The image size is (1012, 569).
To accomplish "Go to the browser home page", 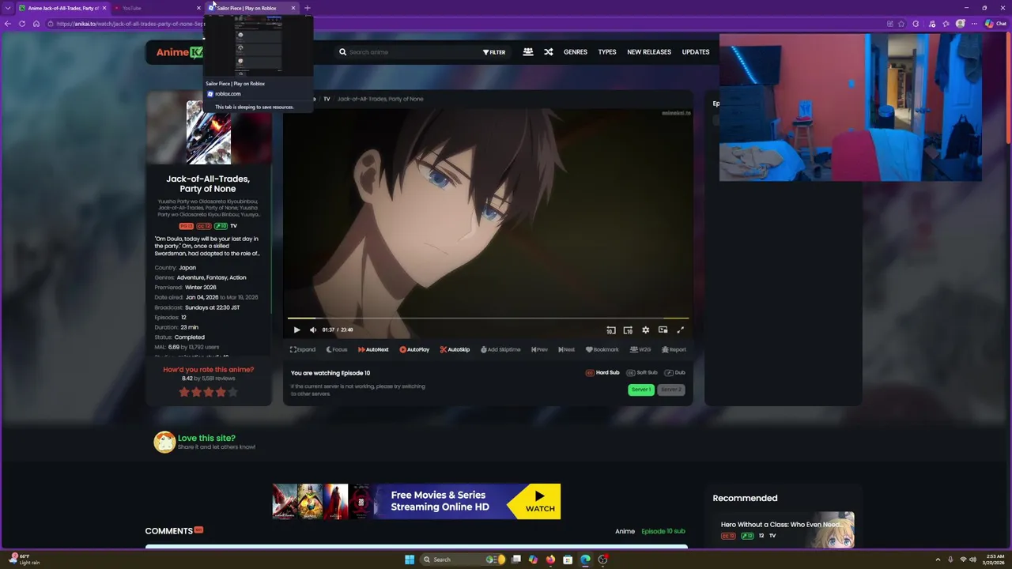I will point(36,24).
